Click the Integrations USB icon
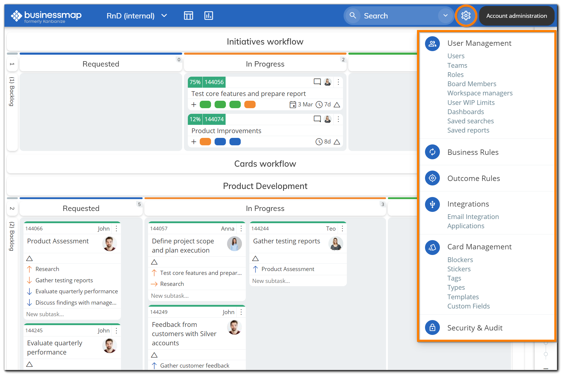 pyautogui.click(x=432, y=204)
